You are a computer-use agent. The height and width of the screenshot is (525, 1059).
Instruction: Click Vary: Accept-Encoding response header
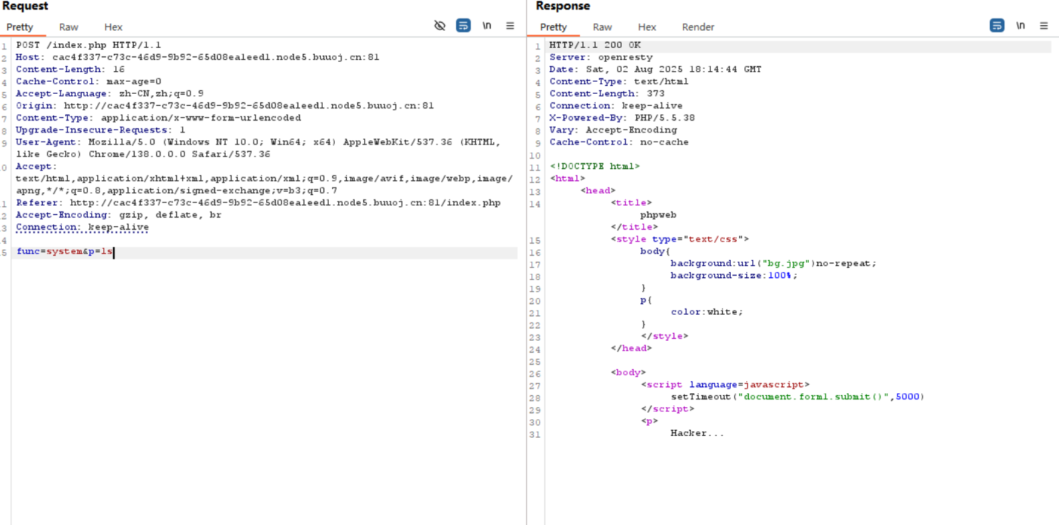[x=613, y=130]
